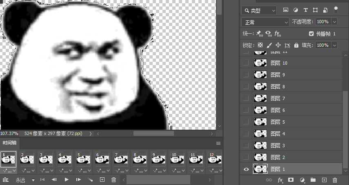The width and height of the screenshot is (349, 185).
Task: Duplicate selected frame in timeline
Action: click(102, 180)
